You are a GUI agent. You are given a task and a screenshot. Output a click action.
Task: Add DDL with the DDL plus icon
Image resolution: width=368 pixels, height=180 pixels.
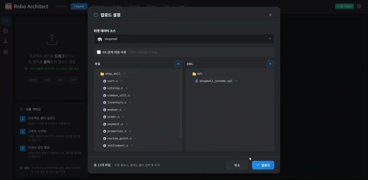(x=270, y=64)
